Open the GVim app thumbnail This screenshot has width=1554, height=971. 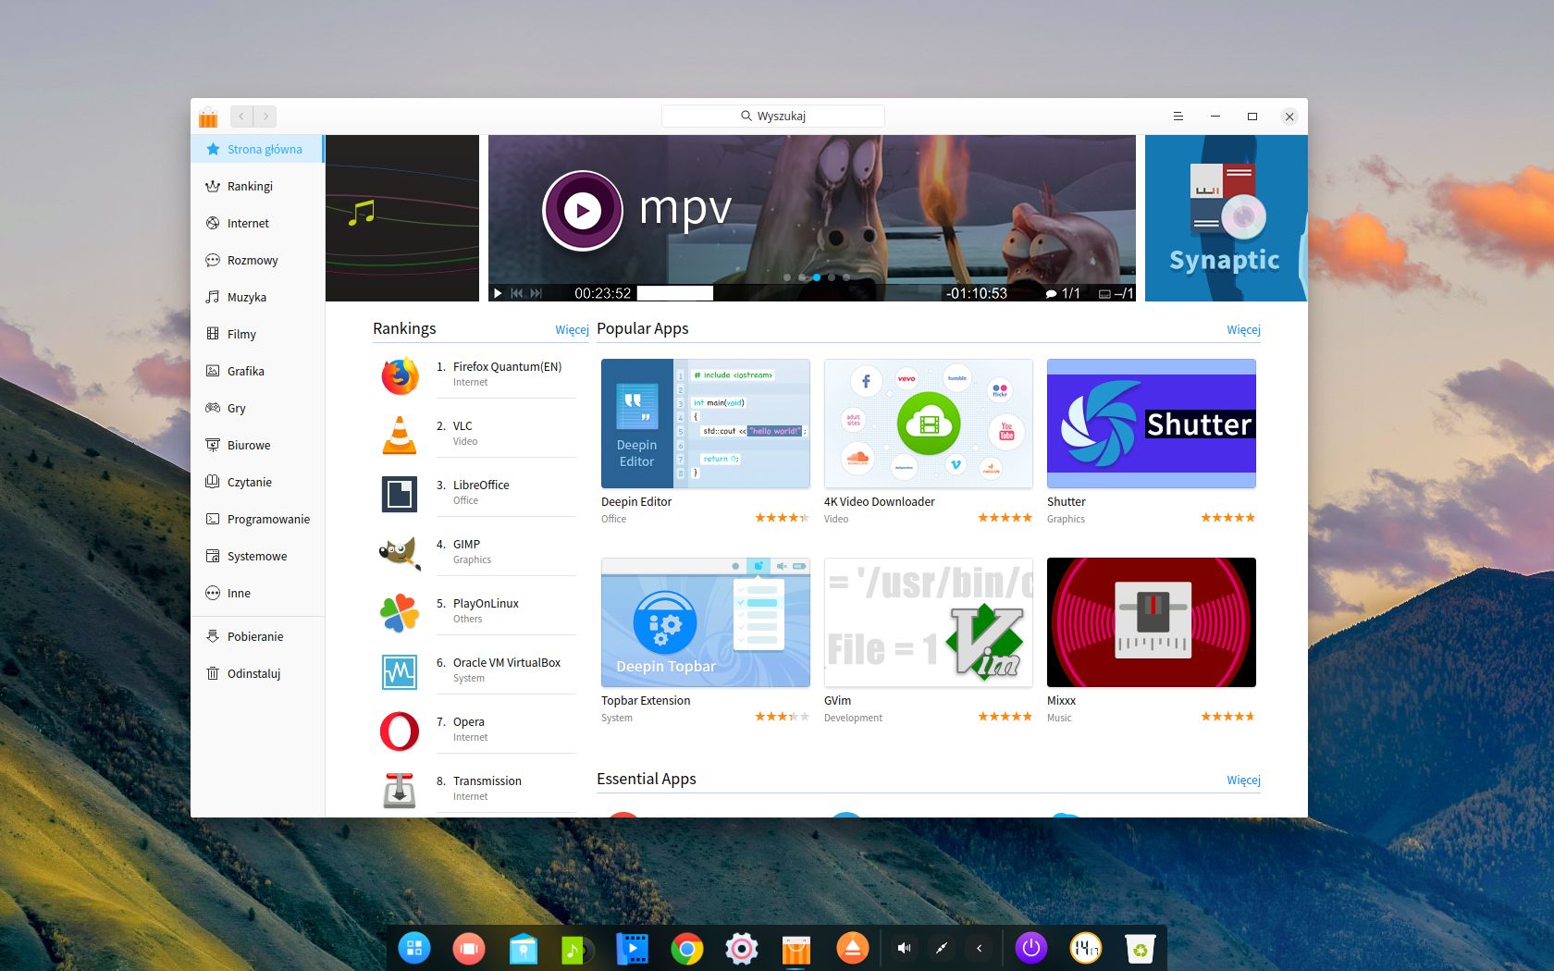(929, 622)
